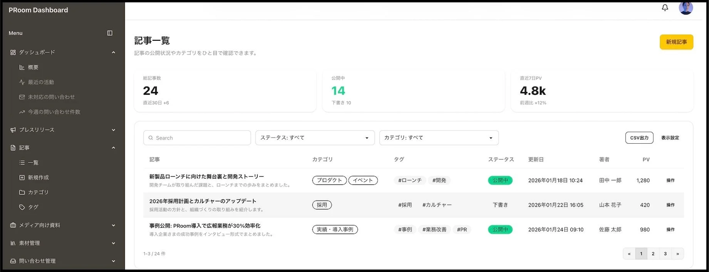Click the イベント category badge
Screen dimensions: 709x272
pos(363,180)
